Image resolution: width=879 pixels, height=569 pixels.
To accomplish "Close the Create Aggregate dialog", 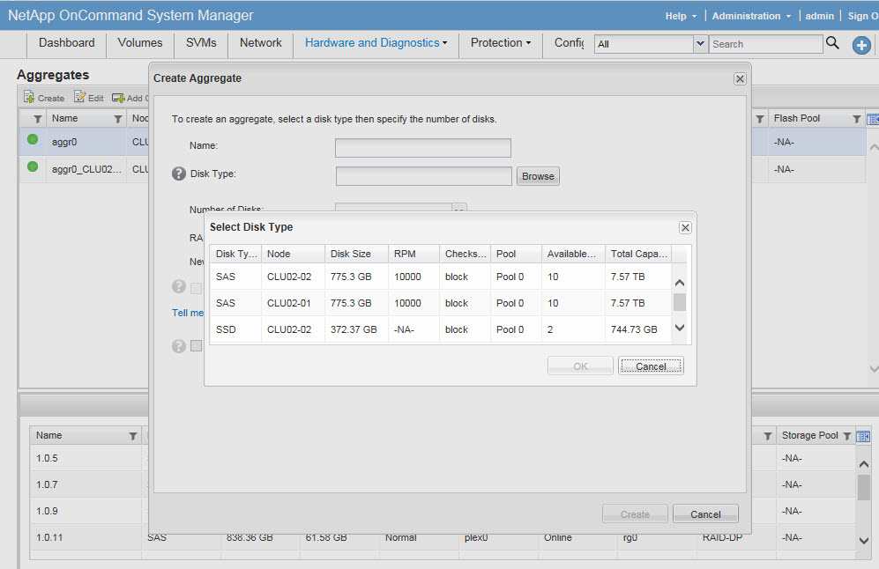I will [x=740, y=78].
